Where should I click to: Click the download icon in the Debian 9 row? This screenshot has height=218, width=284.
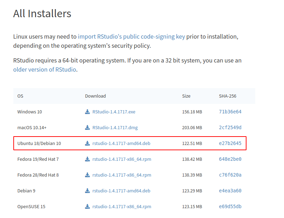click(87, 191)
